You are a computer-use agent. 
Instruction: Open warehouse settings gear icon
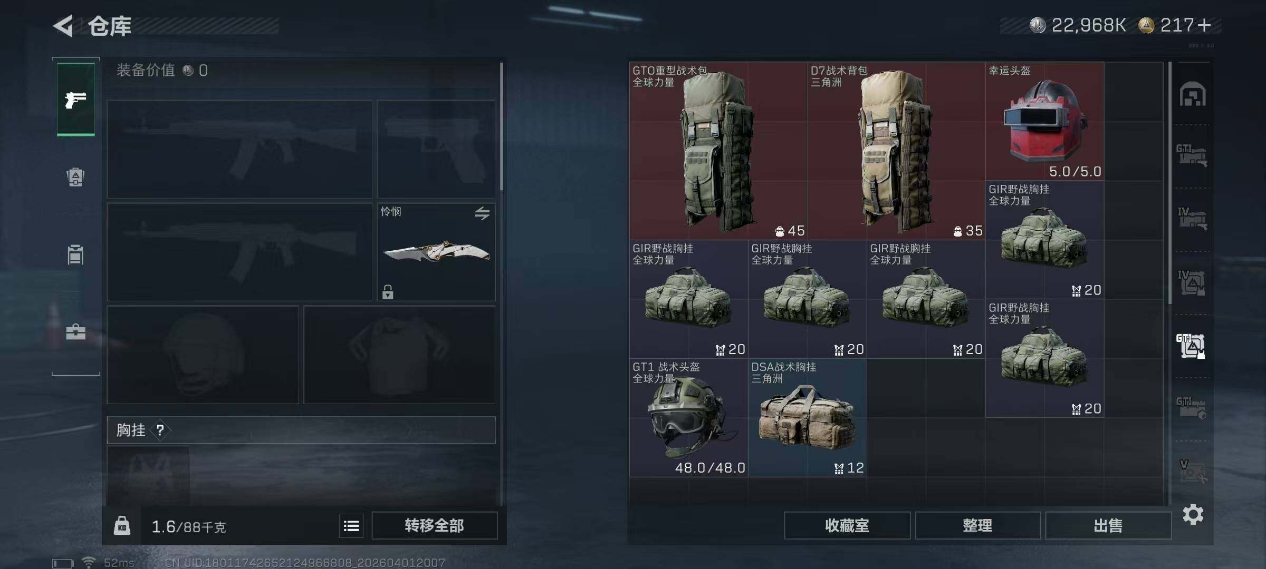pos(1193,514)
